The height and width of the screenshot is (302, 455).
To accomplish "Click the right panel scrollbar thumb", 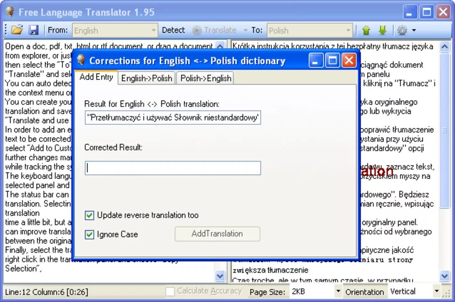I will [x=445, y=131].
